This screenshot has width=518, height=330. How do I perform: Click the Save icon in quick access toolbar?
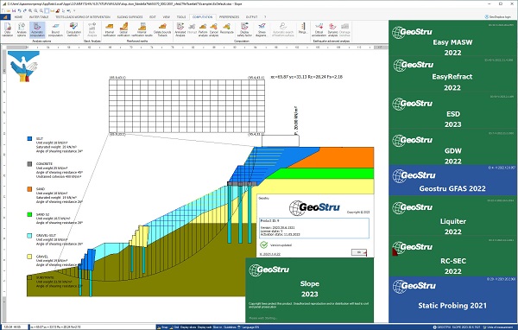tap(14, 10)
